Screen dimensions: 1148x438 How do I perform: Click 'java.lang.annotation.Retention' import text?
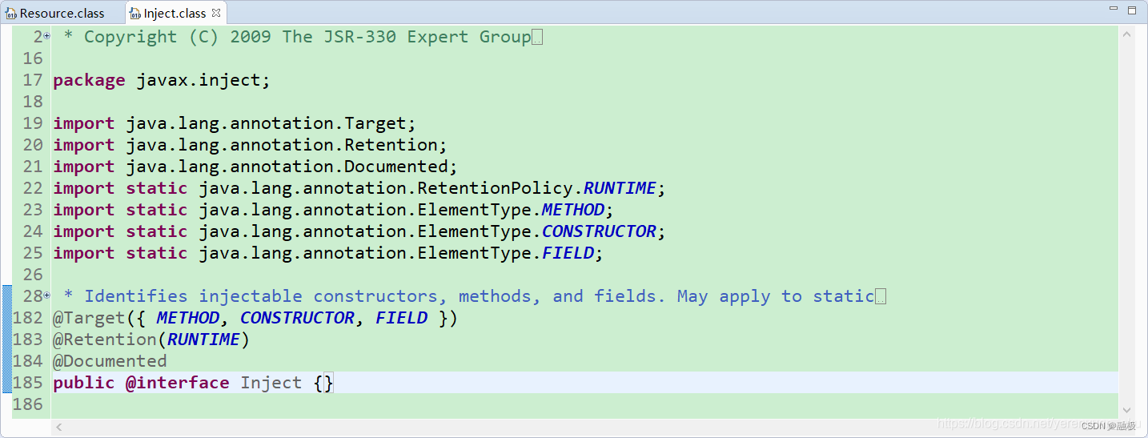point(282,145)
